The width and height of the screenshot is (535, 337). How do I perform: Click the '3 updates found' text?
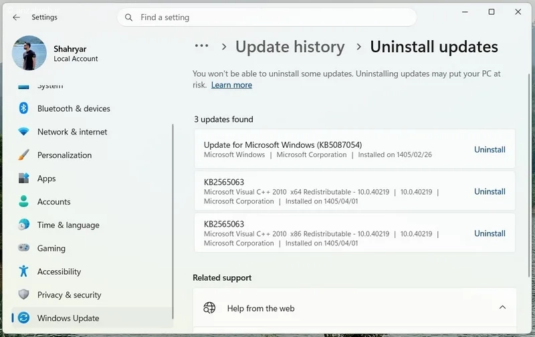click(223, 119)
